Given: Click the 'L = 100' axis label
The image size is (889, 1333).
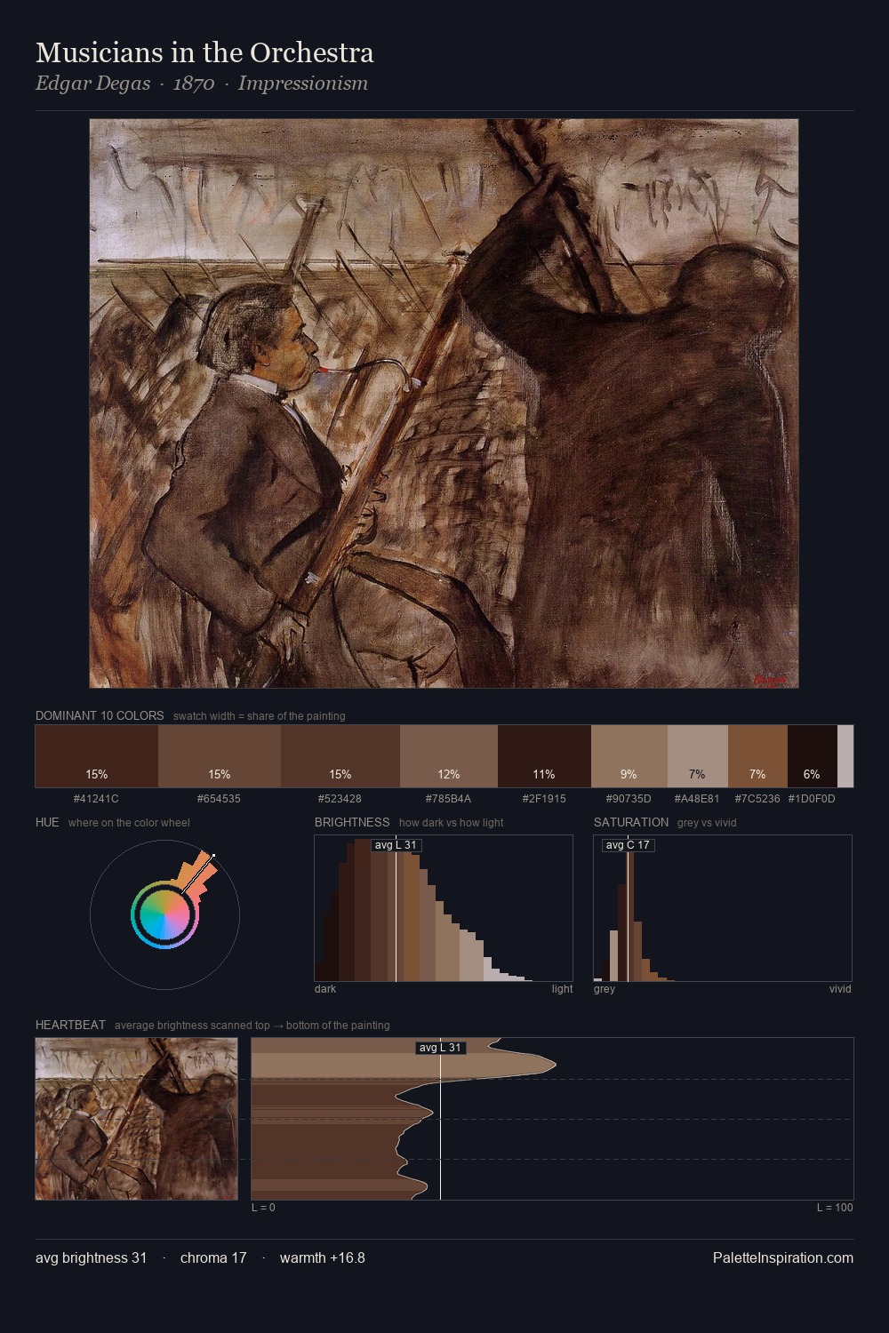Looking at the screenshot, I should (x=835, y=1207).
